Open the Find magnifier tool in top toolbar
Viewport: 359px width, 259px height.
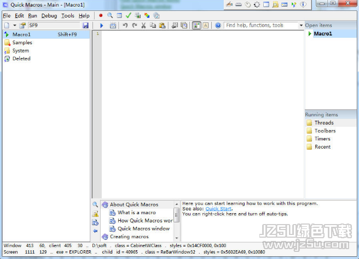pos(110,15)
